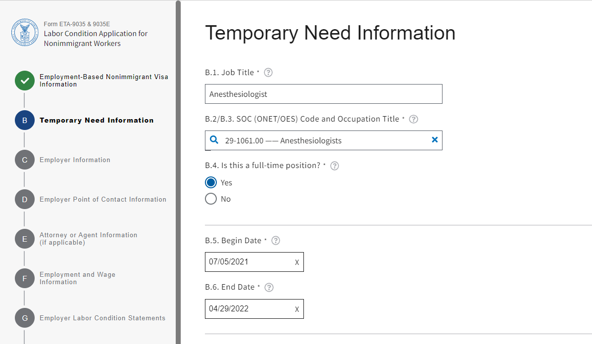Screen dimensions: 592x344
Task: Click help icon for full-time position question
Action: click(335, 166)
